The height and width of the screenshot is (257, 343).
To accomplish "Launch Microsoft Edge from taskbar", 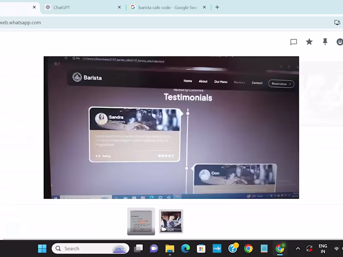I will pyautogui.click(x=186, y=248).
